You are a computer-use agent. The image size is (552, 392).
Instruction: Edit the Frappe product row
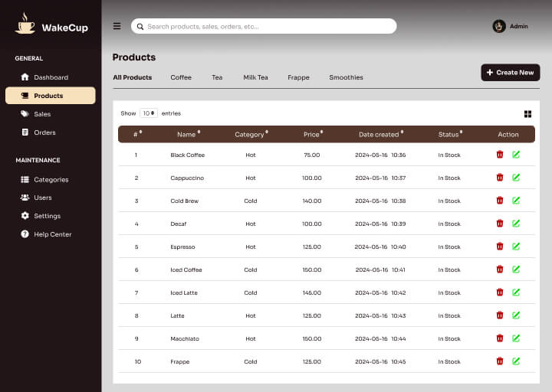pos(516,361)
